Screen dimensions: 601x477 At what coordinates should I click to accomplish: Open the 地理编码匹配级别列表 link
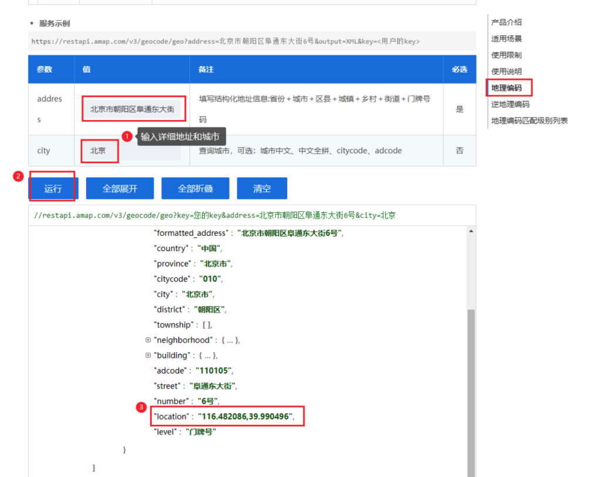point(529,121)
